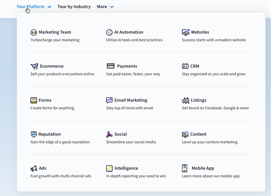
Task: Click the AI Automation sparkle icon
Action: pyautogui.click(x=109, y=32)
